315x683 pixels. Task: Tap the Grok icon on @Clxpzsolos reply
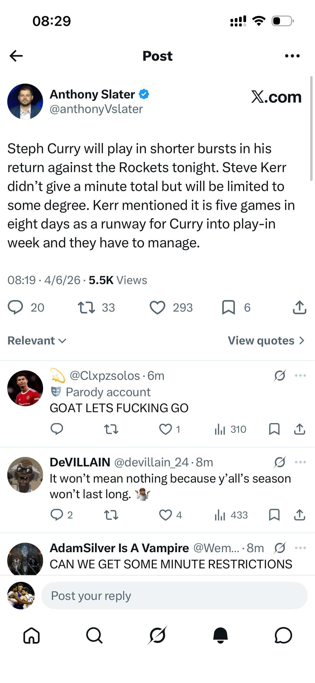(280, 375)
